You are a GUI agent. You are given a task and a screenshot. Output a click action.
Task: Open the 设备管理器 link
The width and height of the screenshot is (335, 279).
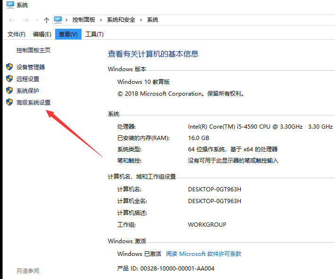click(x=31, y=67)
